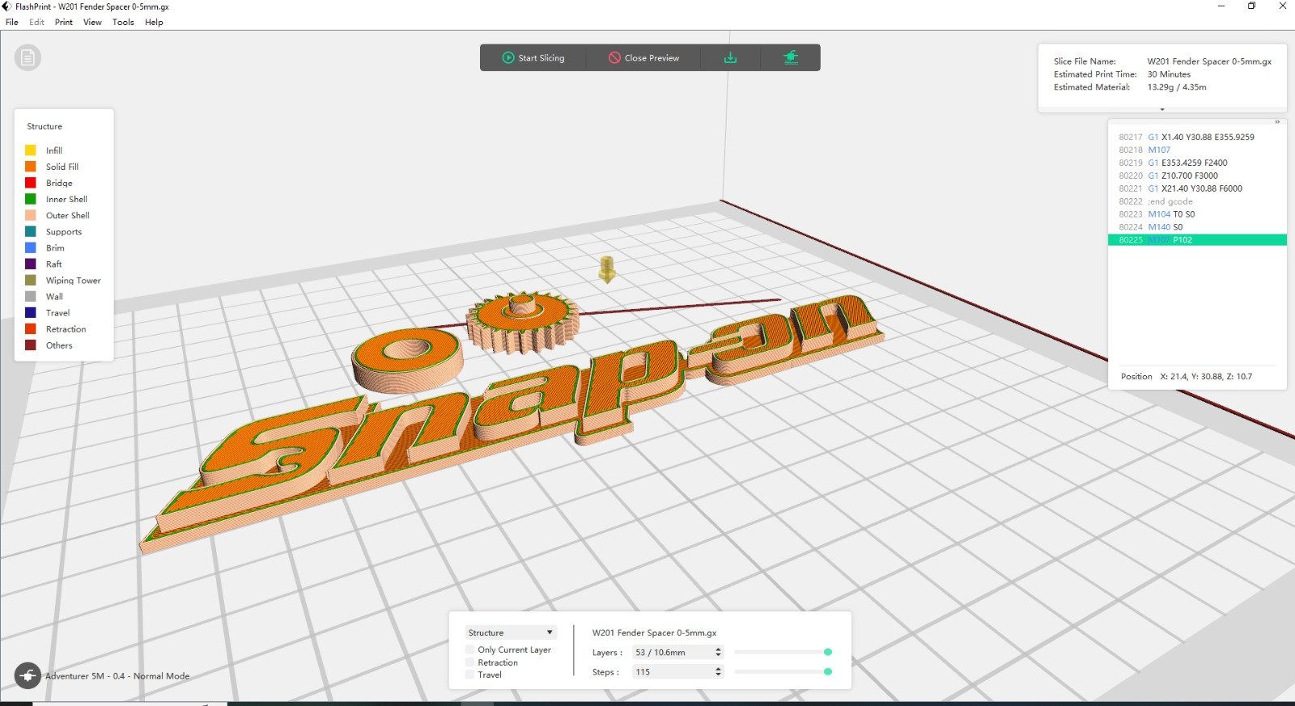
Task: Click the Steps value field showing 115
Action: click(x=672, y=672)
